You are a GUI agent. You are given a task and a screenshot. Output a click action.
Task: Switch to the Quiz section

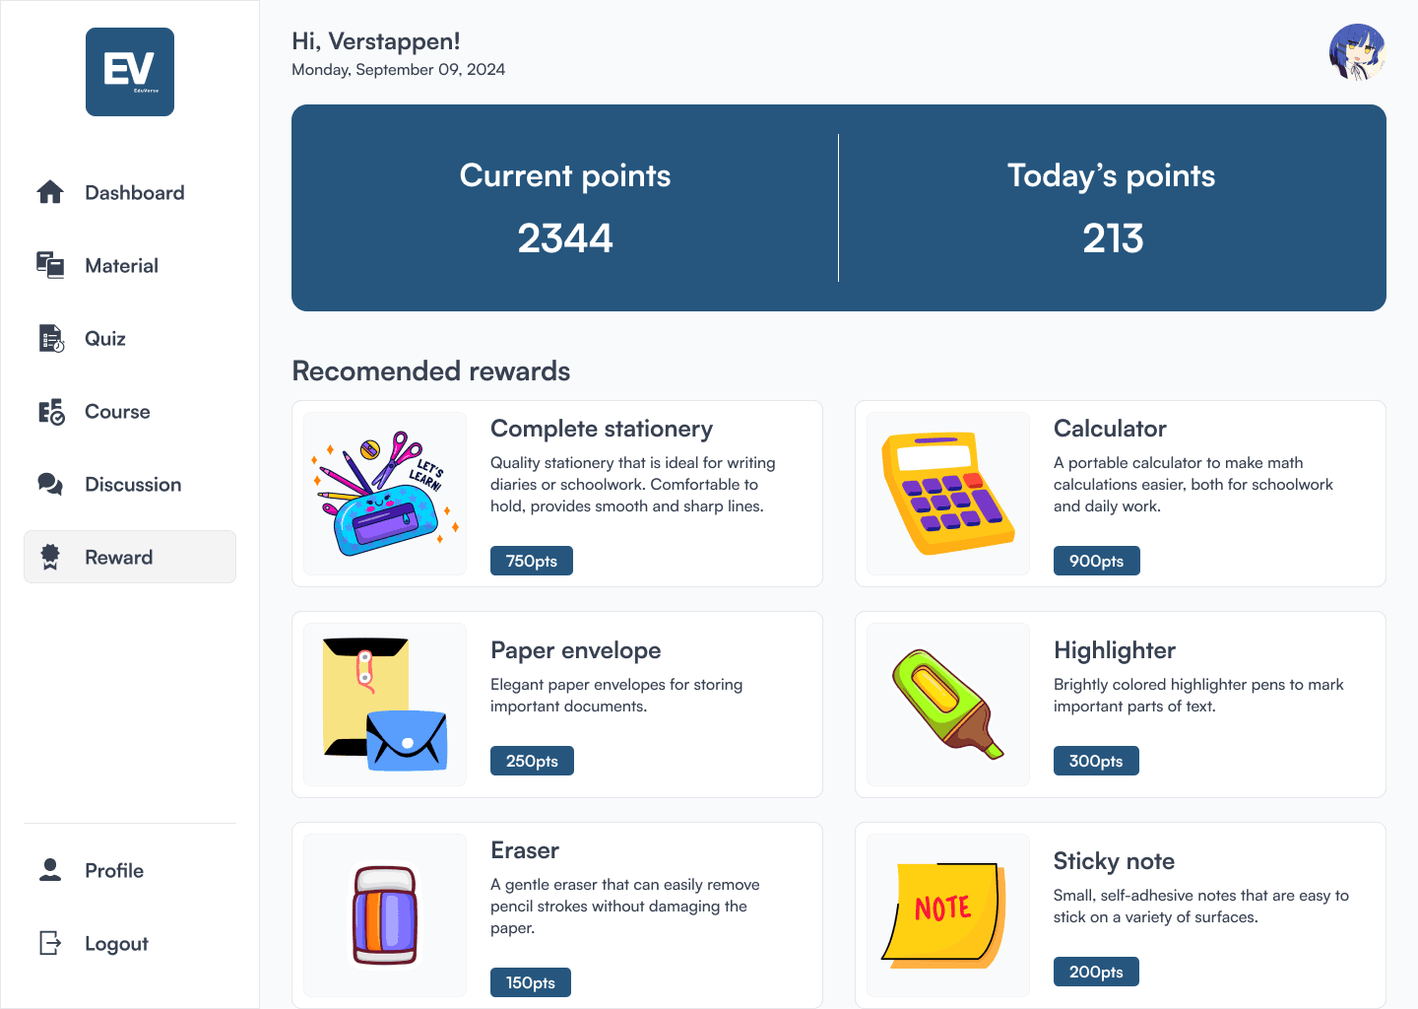(105, 338)
